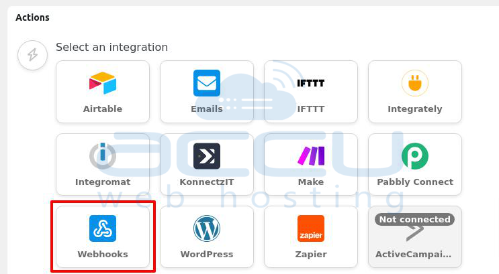Pick the Integrately plug icon

pos(414,83)
